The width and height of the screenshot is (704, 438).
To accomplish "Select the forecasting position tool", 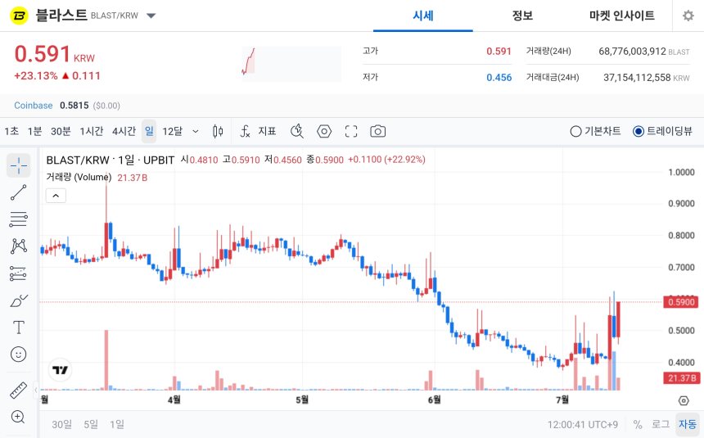I will pyautogui.click(x=18, y=273).
